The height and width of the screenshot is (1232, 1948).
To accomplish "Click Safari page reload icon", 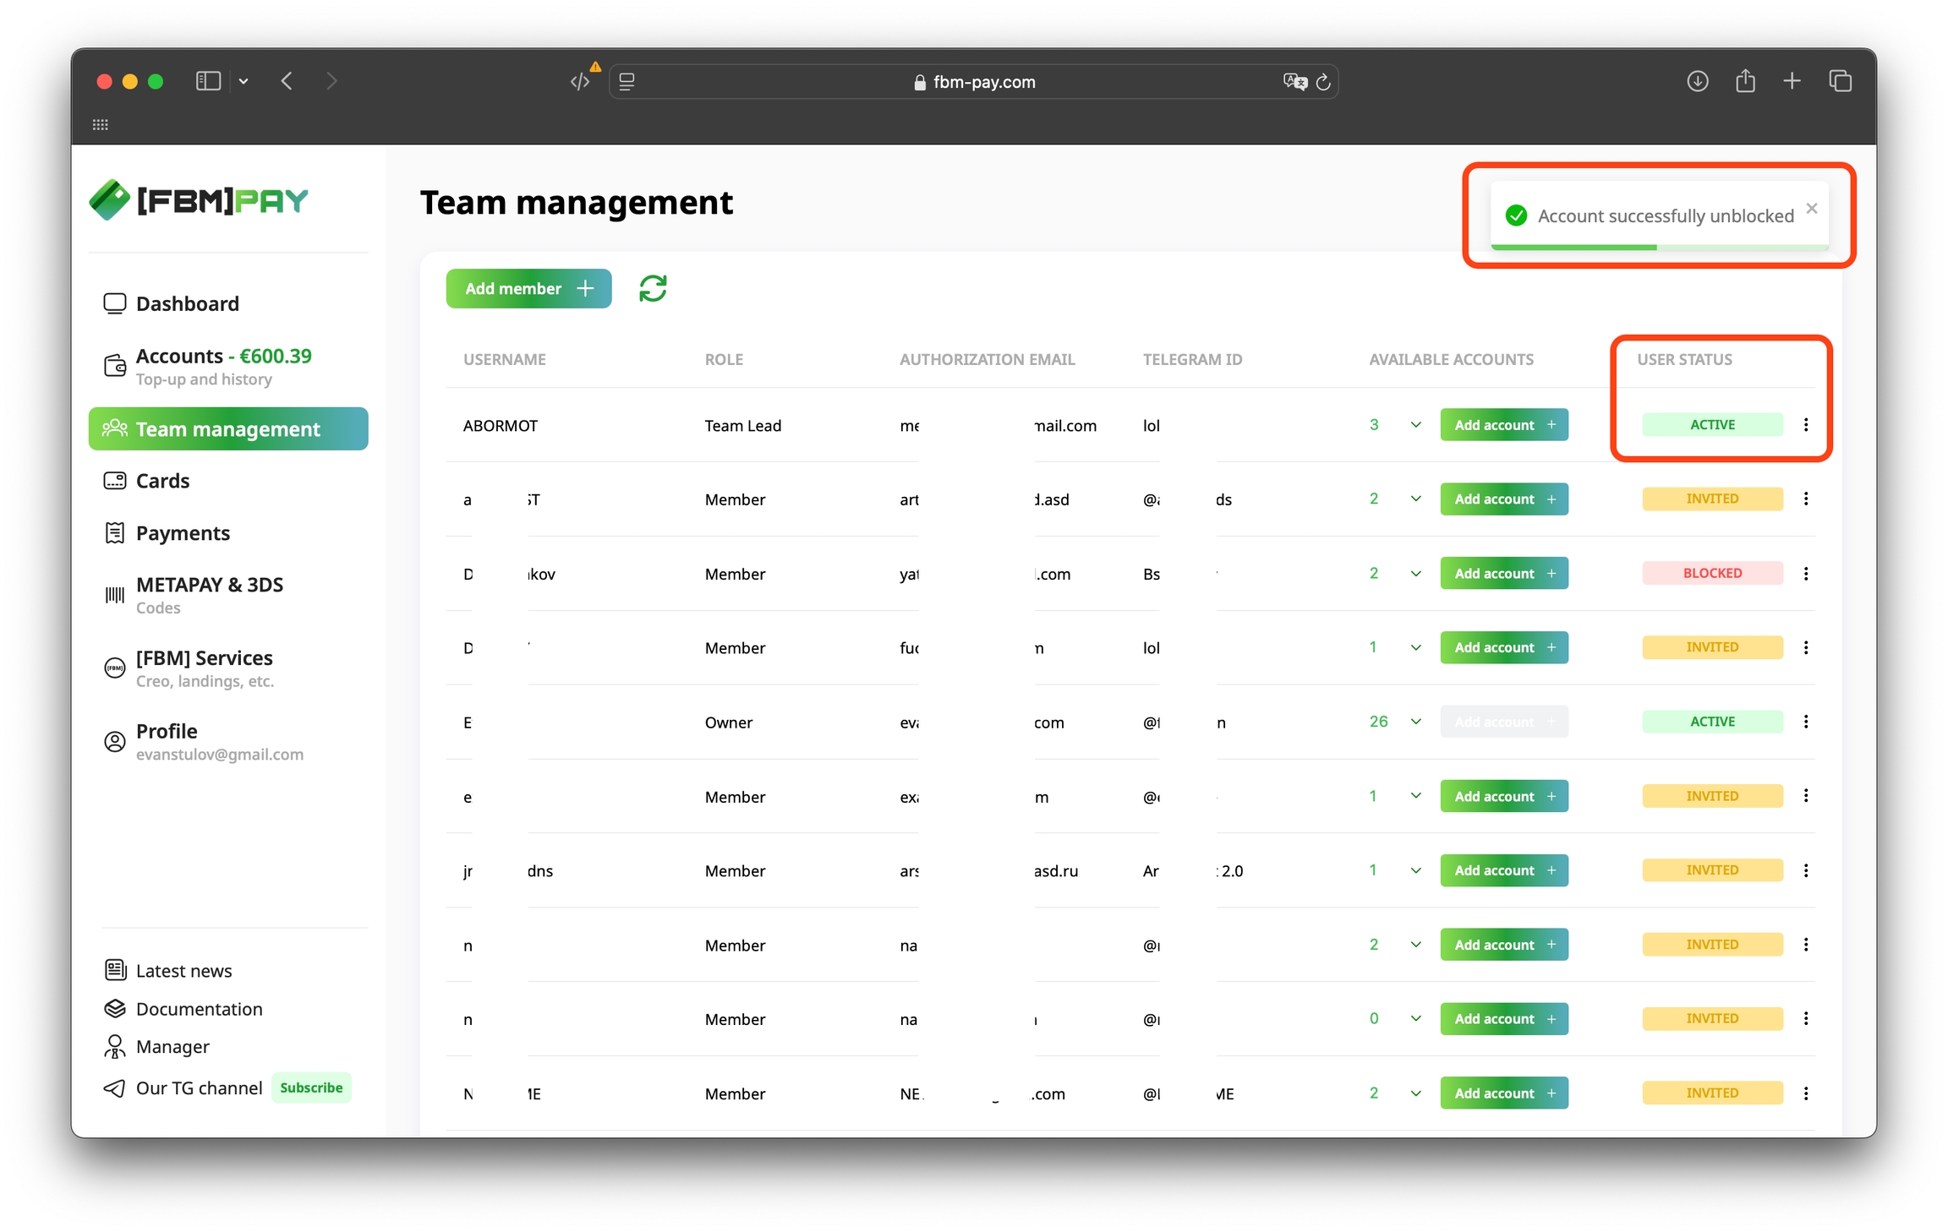I will tap(1323, 82).
